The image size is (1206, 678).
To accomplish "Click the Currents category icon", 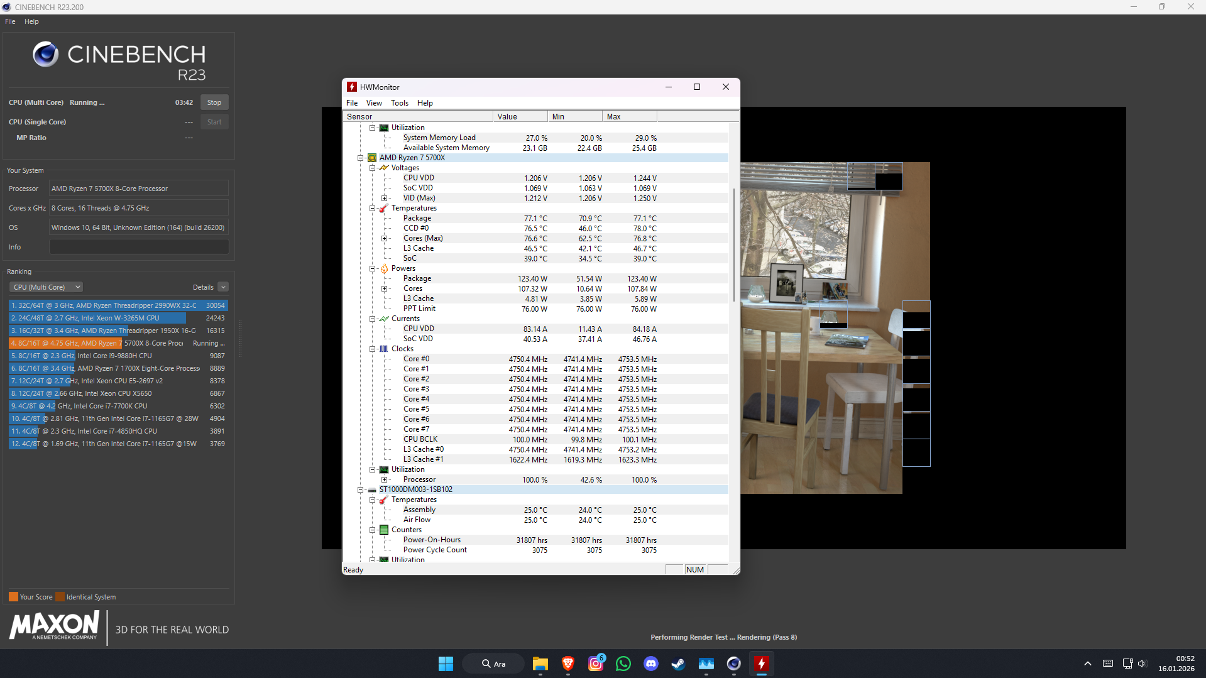I will [x=384, y=319].
